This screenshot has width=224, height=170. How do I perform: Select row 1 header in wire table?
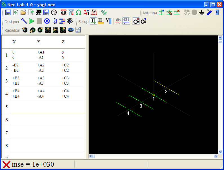6,55
